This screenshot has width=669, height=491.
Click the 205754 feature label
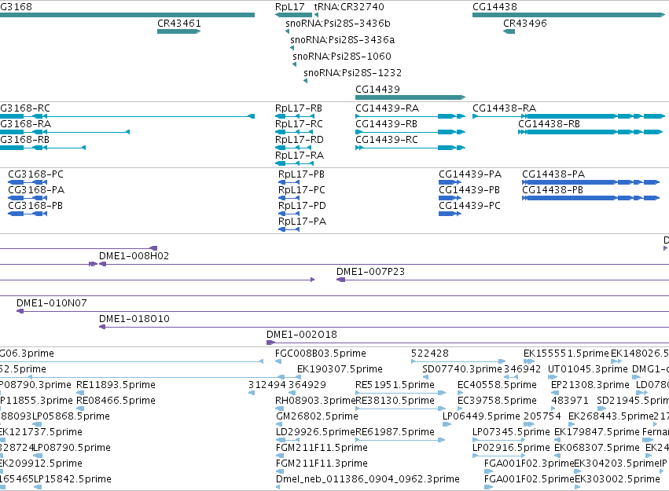pos(542,417)
